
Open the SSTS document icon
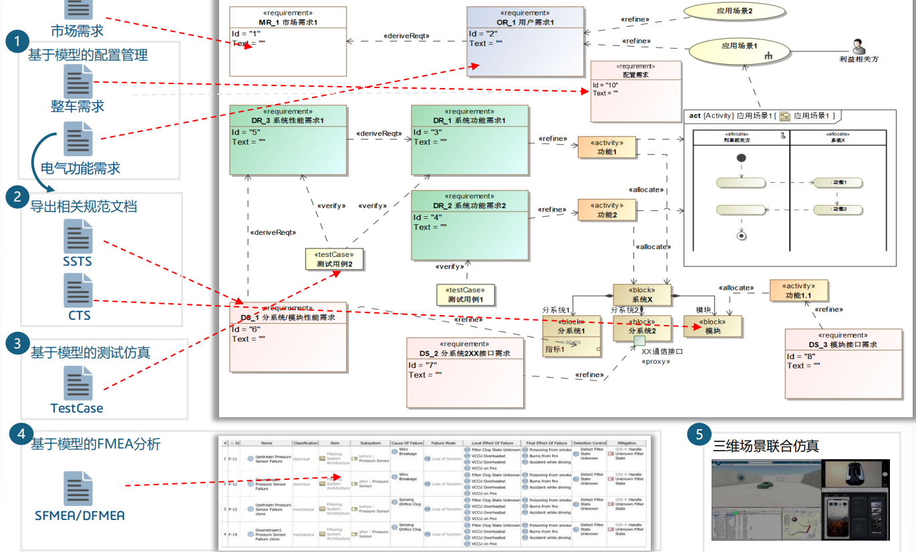coord(78,236)
